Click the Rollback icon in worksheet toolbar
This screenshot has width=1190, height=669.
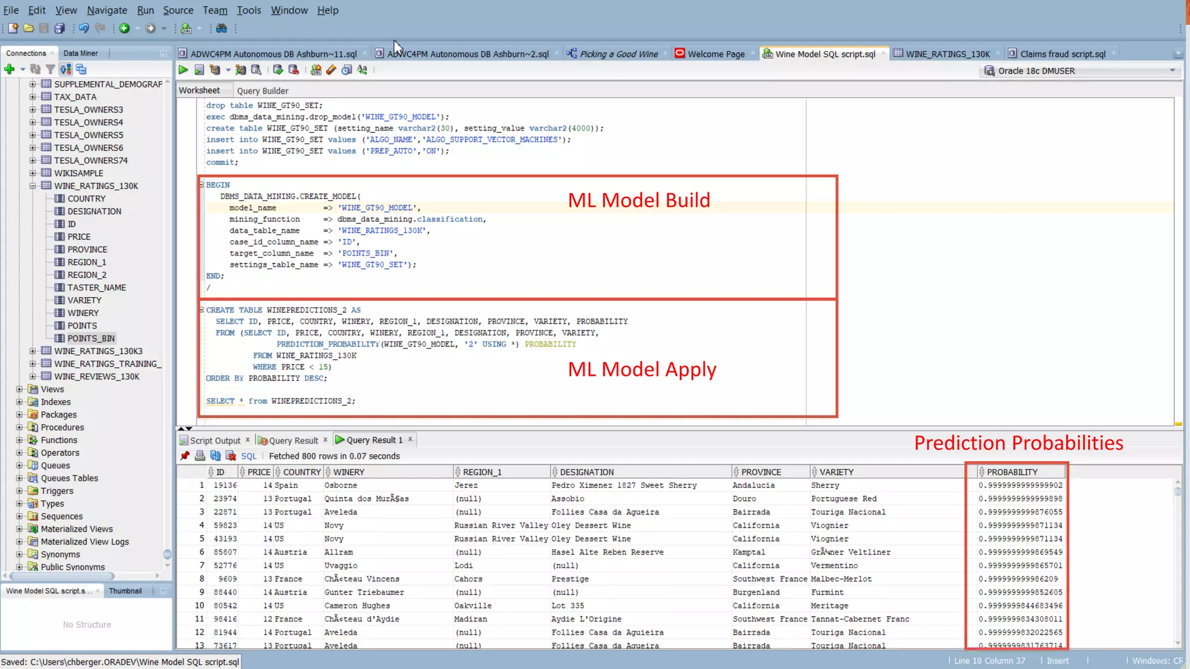pyautogui.click(x=293, y=70)
